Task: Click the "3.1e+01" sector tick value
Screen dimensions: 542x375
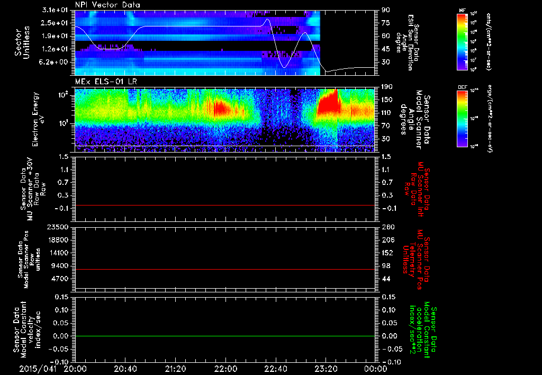Action: click(55, 10)
